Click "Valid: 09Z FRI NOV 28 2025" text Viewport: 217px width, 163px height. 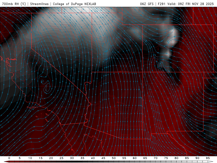(x=190, y=4)
